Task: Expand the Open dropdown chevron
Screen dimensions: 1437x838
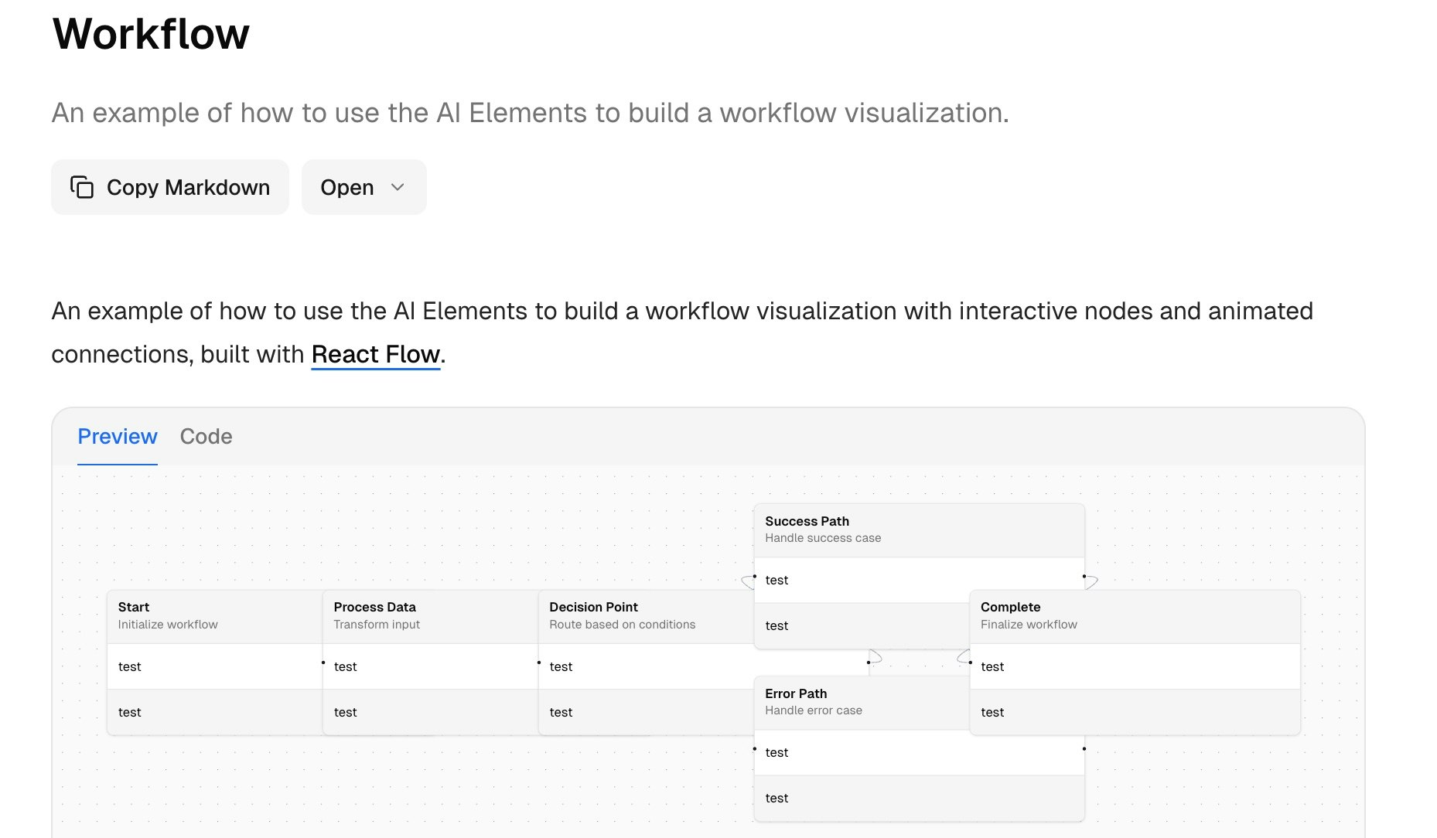Action: (x=398, y=187)
